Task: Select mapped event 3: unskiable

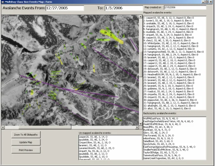Action: pos(169,23)
